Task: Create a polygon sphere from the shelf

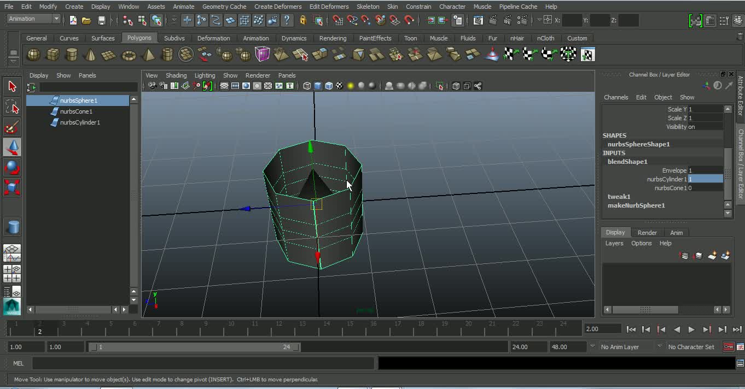Action: tap(34, 55)
